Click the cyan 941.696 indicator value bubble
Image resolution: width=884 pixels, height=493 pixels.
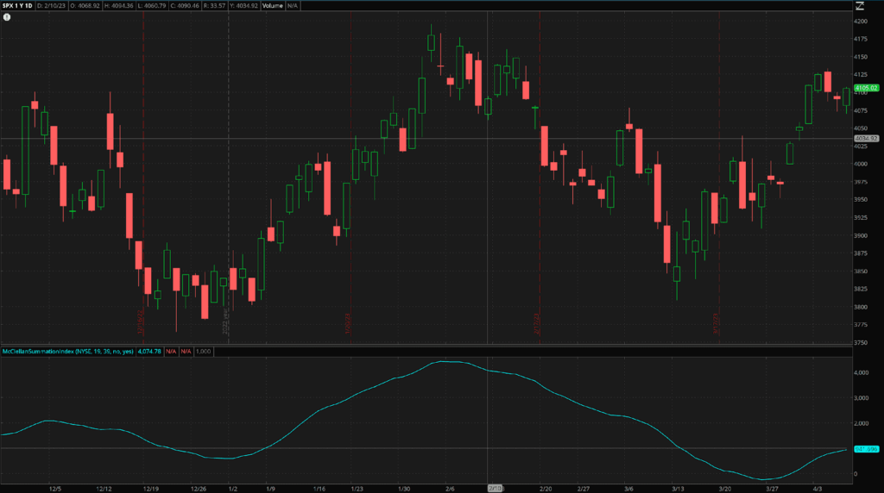[x=866, y=449]
